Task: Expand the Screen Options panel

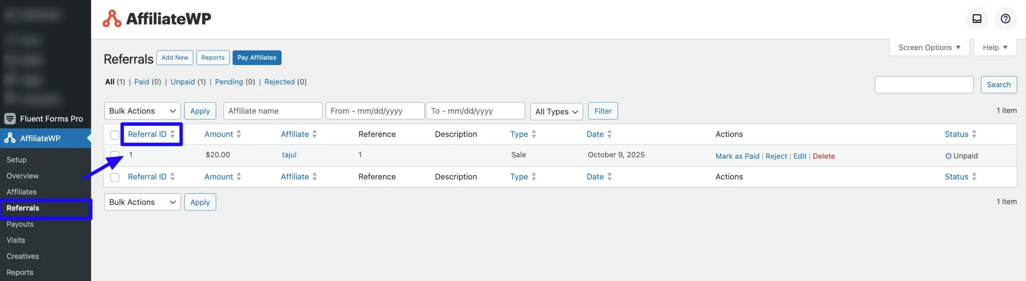Action: (x=929, y=47)
